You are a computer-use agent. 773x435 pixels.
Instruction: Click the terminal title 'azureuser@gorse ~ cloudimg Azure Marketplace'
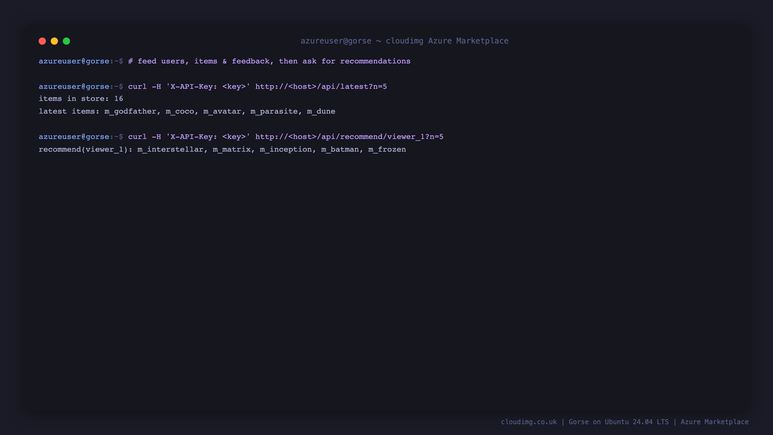(405, 41)
